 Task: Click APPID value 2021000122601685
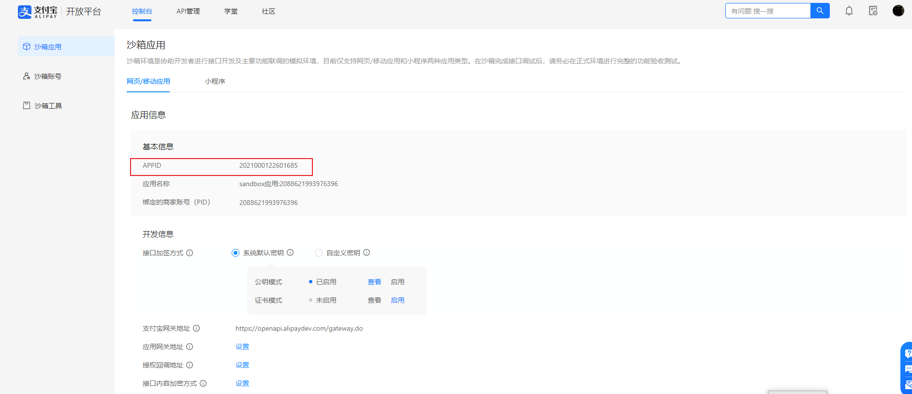pyautogui.click(x=268, y=165)
